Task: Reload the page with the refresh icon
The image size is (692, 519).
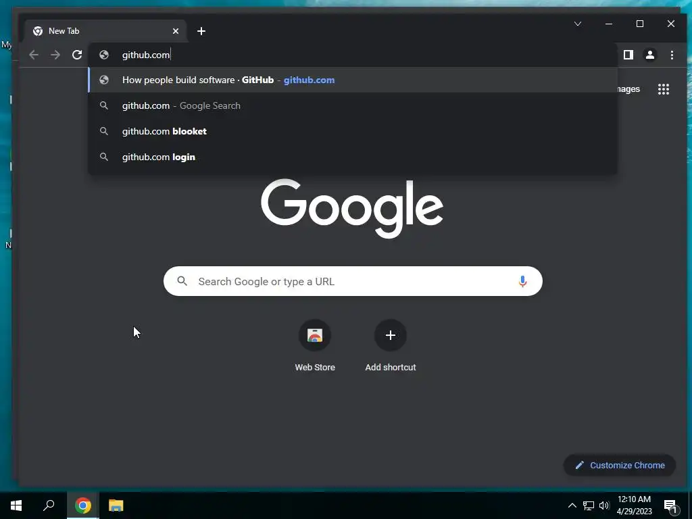Action: (x=77, y=55)
